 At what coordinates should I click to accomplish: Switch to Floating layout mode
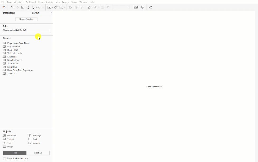38,153
